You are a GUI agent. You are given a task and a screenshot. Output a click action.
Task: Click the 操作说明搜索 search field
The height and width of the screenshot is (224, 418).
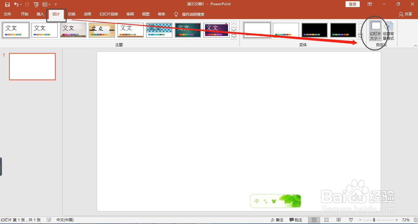pos(193,14)
